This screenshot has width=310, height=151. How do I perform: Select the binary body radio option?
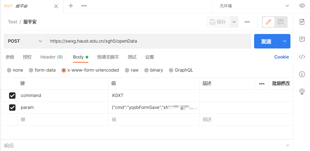[x=146, y=70]
